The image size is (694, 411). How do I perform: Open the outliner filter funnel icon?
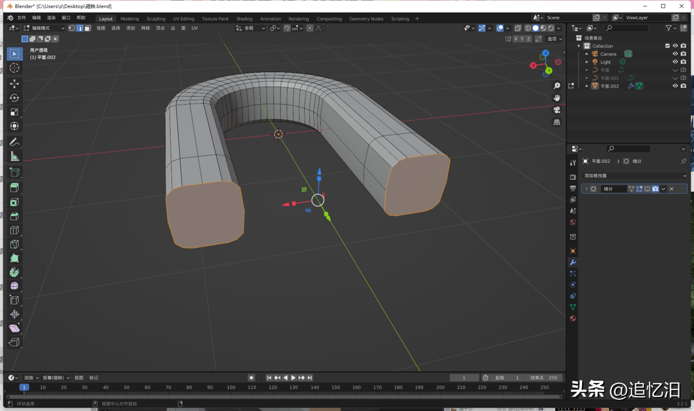pos(669,28)
